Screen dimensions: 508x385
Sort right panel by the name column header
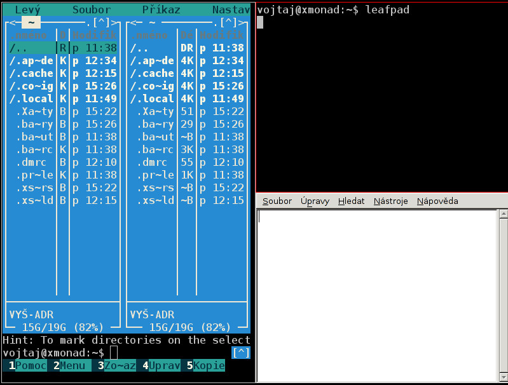[149, 35]
